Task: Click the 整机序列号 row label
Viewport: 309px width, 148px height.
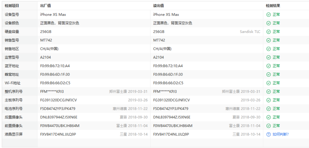Action: point(14,92)
